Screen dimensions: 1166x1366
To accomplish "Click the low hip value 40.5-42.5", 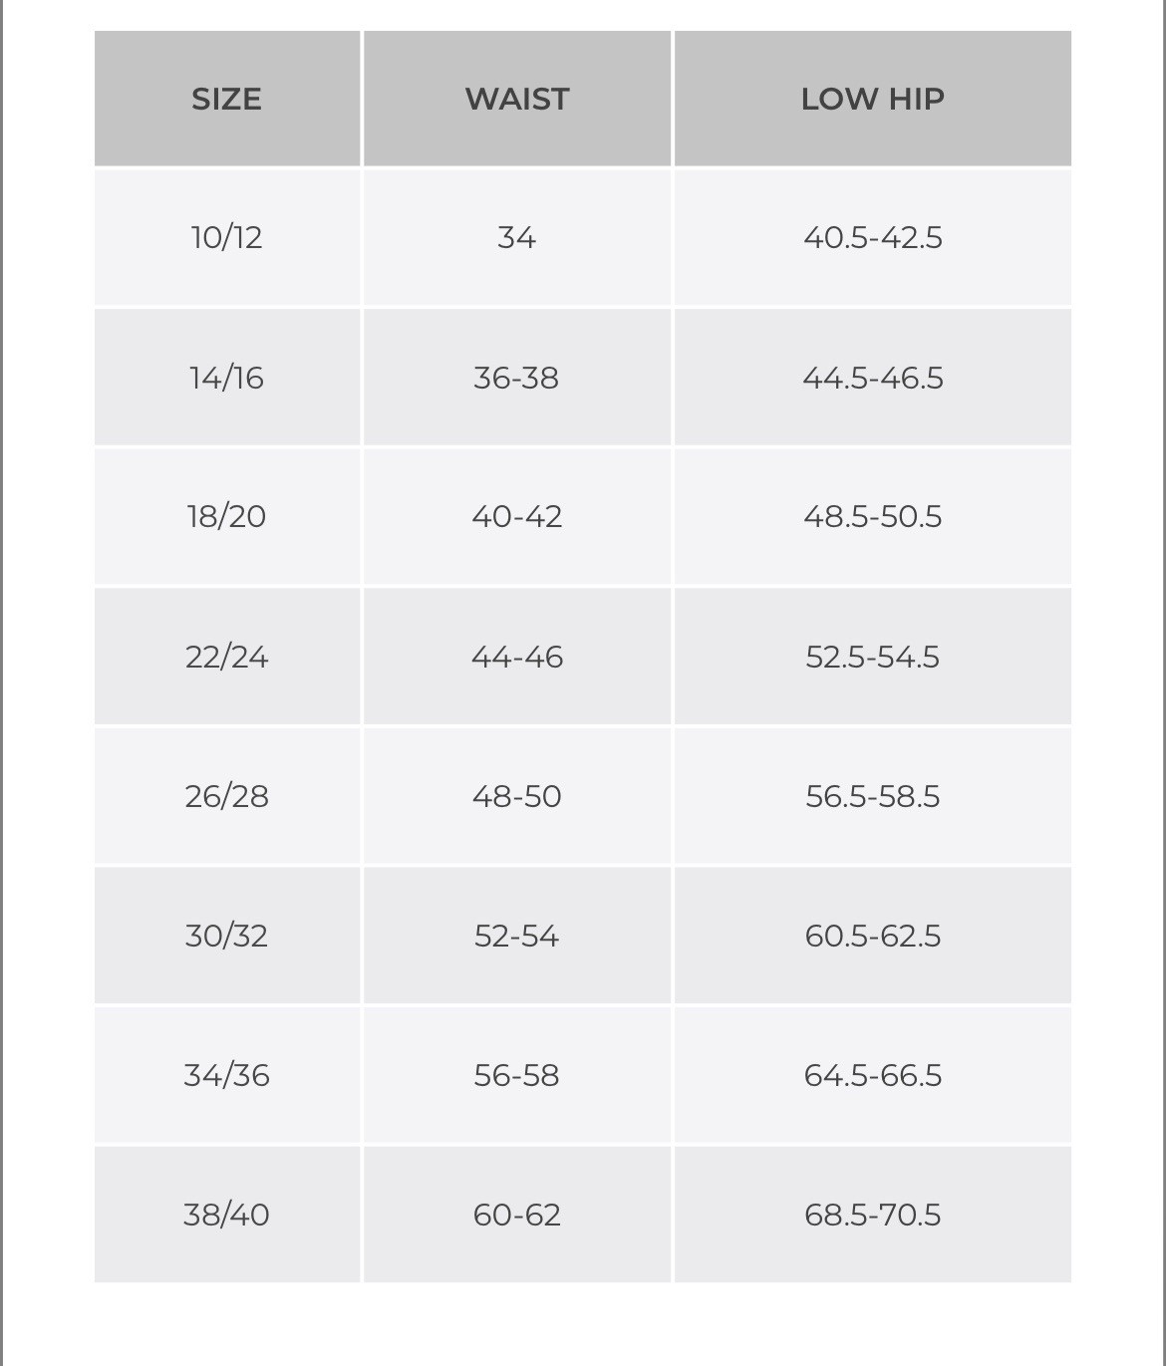I will [x=873, y=238].
